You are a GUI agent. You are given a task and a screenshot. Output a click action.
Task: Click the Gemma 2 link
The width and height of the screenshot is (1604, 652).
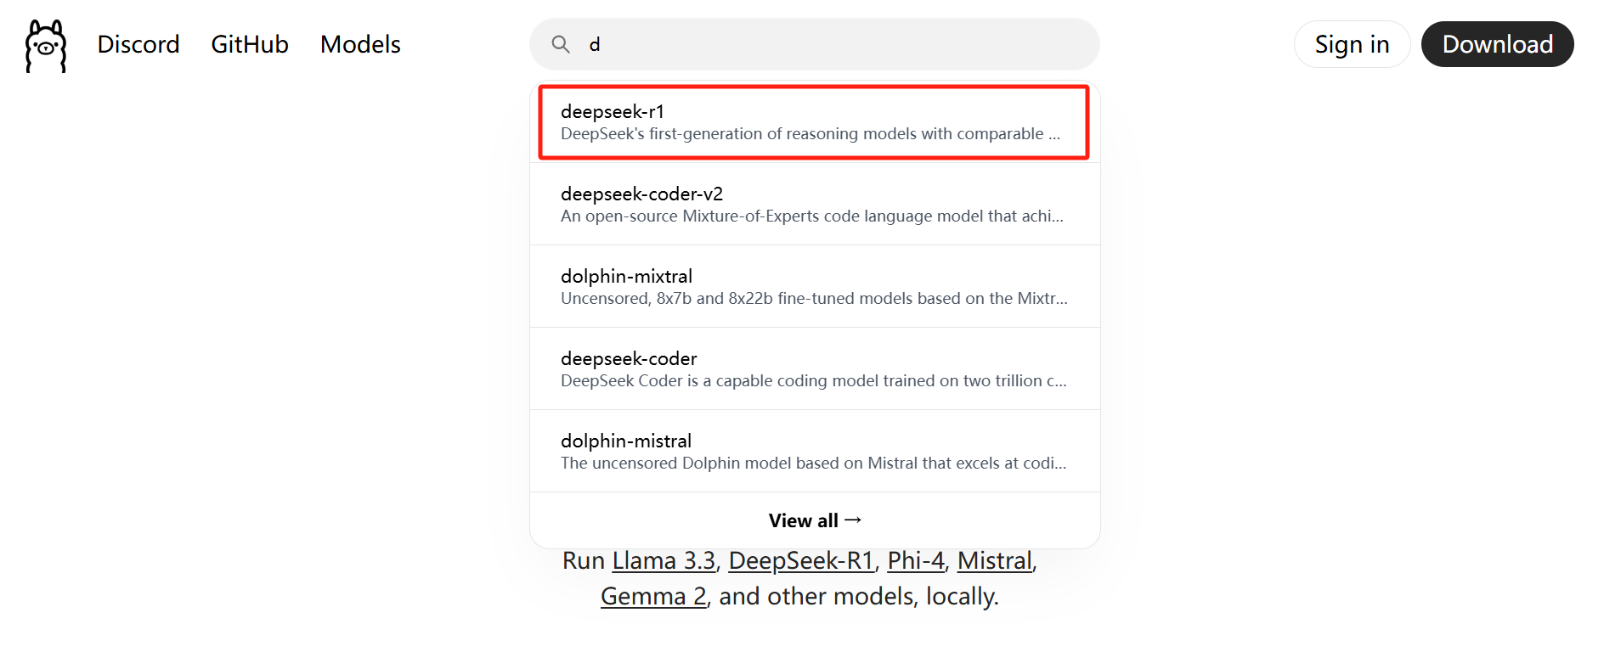tap(653, 597)
